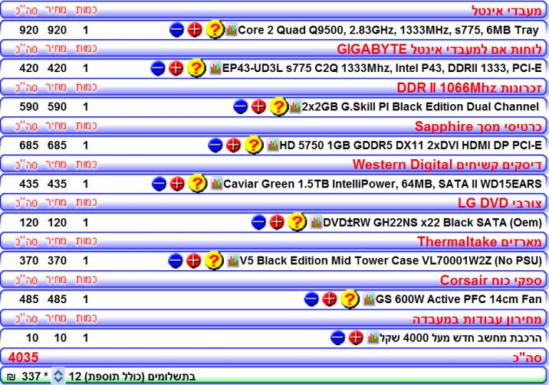The height and width of the screenshot is (385, 549).
Task: Open the Core 2 Quad Q9500 product name
Action: click(388, 30)
